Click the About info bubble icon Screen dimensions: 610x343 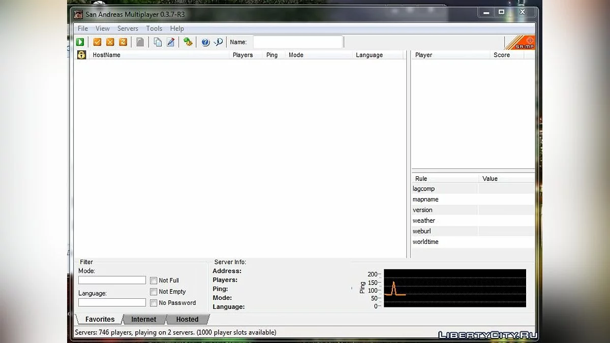click(218, 42)
